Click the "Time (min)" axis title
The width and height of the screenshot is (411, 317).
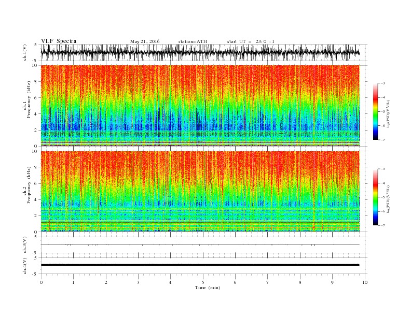(208, 287)
